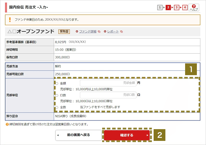Click the ファンド休業日 notice message

coord(47,20)
